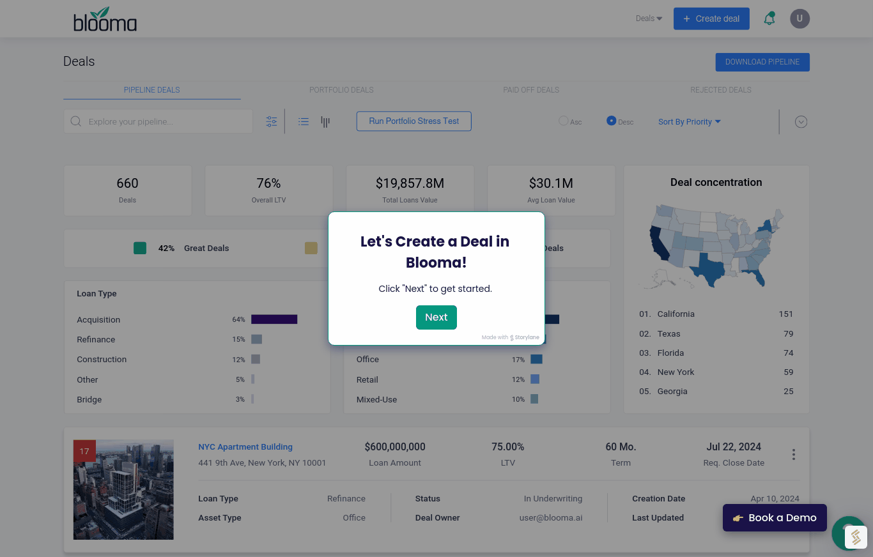The height and width of the screenshot is (557, 873).
Task: Click the tan deal rating swatch
Action: point(311,248)
